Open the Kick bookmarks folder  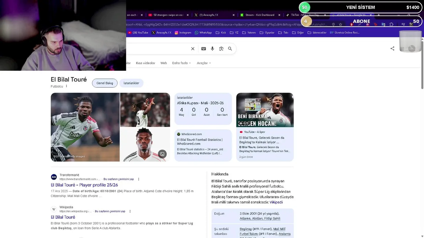point(221,33)
